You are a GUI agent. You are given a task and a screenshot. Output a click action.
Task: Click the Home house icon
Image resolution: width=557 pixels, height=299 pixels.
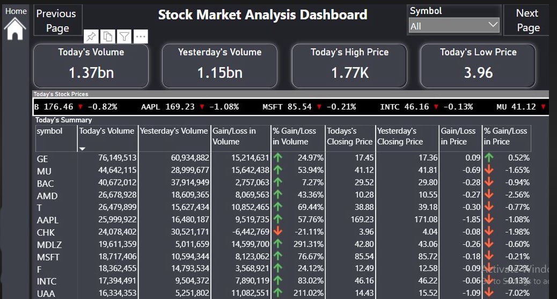(x=15, y=28)
